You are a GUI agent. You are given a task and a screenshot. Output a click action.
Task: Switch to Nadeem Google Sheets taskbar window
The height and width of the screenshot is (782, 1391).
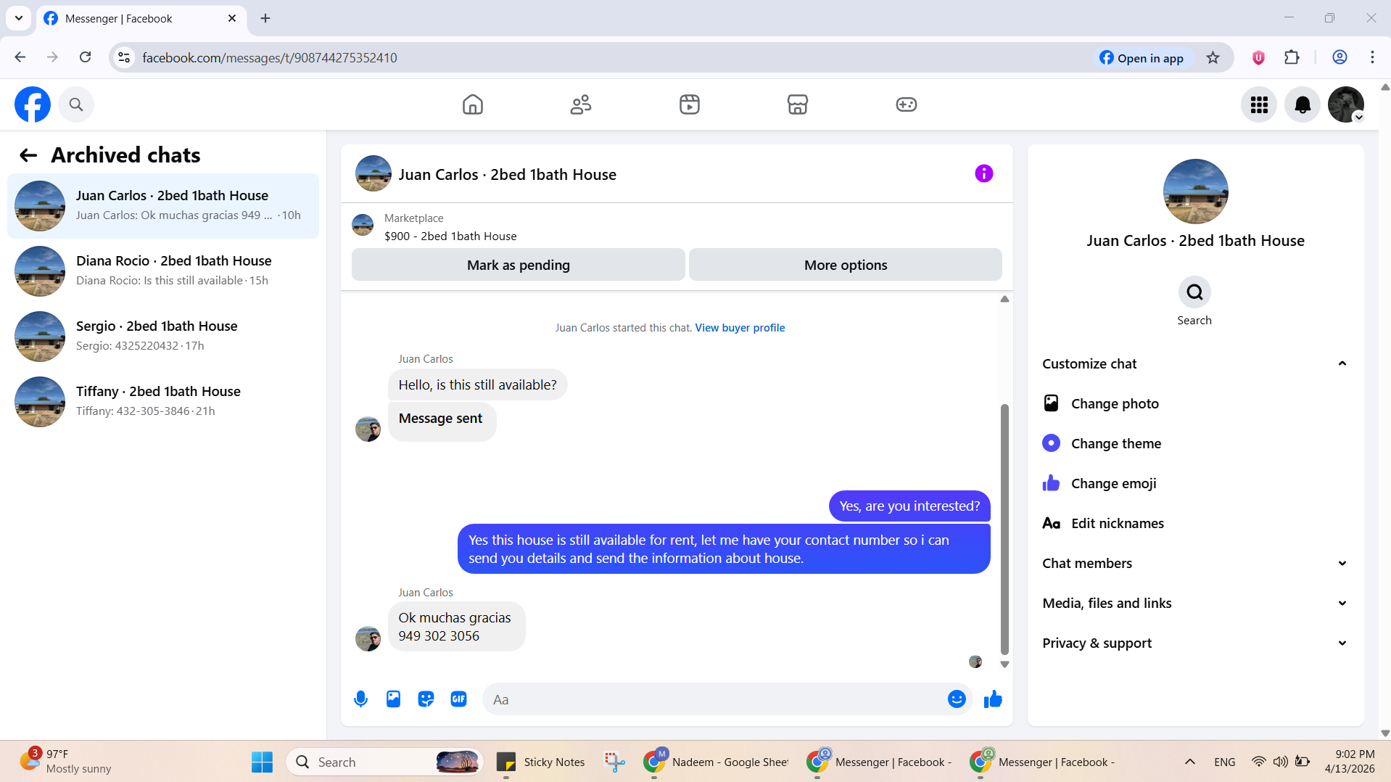point(717,762)
